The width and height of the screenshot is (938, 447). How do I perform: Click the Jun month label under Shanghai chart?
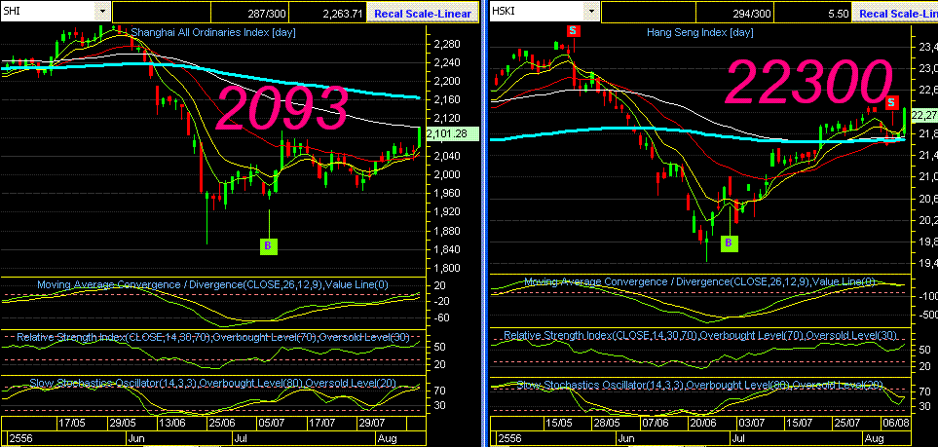tap(134, 438)
